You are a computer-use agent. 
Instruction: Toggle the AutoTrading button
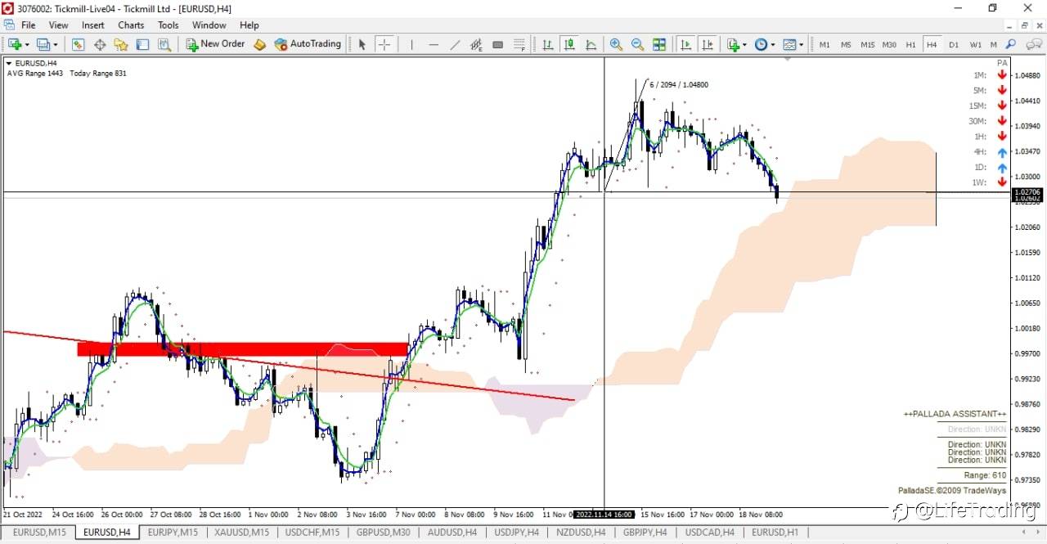(308, 44)
